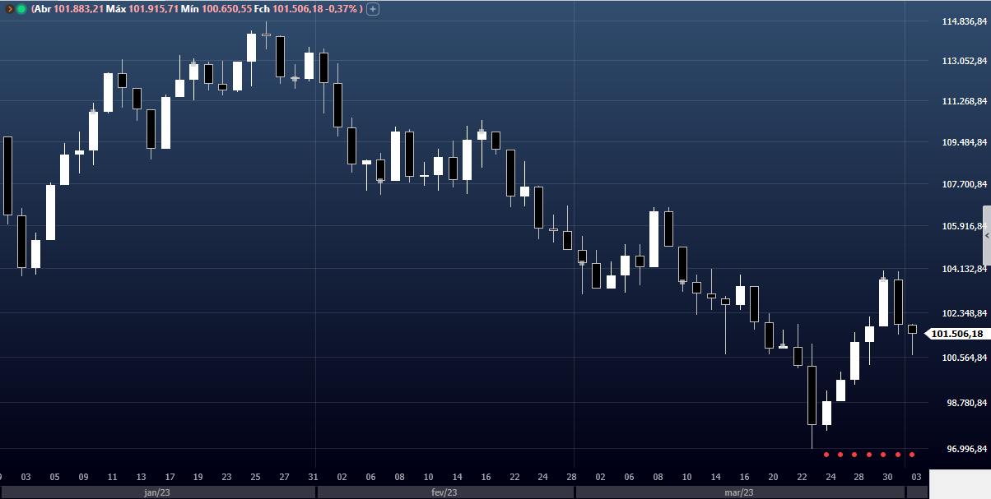Click the current price tag 101.506,18
Image resolution: width=991 pixels, height=499 pixels.
click(x=957, y=334)
